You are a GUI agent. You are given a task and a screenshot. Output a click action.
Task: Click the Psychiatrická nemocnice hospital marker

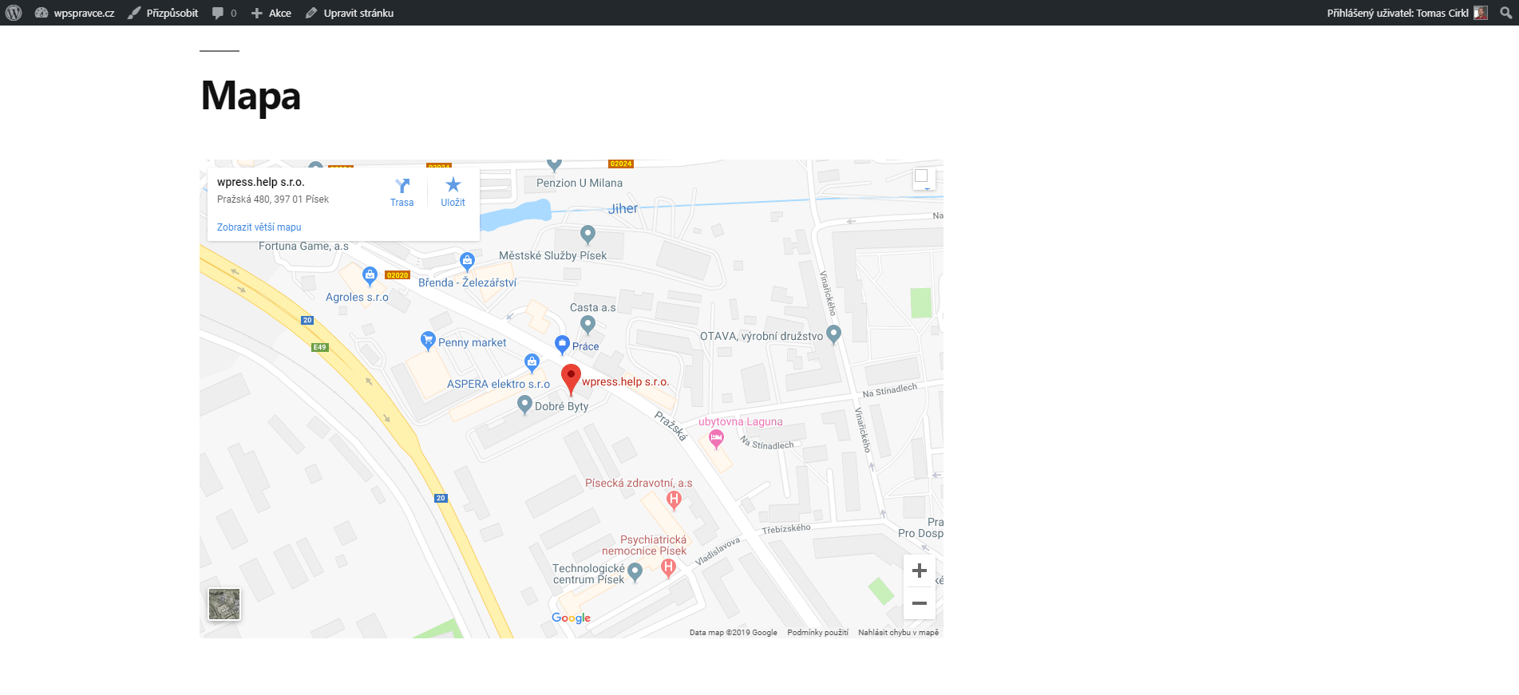(x=669, y=567)
